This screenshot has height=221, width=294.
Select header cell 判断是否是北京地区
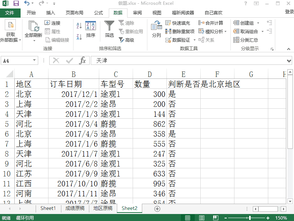tap(204, 84)
